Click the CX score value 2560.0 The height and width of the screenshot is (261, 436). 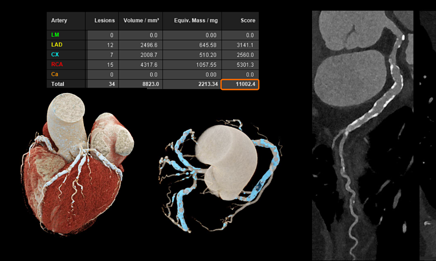coord(245,55)
